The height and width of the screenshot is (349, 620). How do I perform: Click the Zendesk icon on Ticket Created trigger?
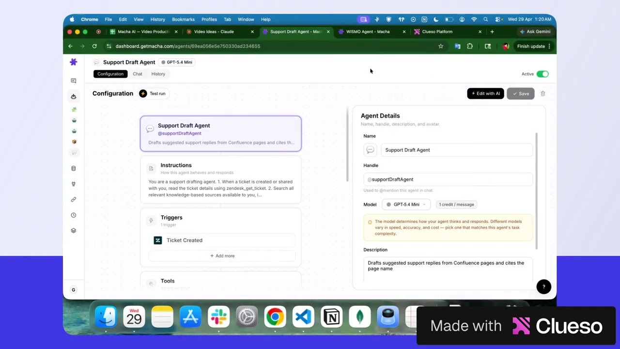158,240
